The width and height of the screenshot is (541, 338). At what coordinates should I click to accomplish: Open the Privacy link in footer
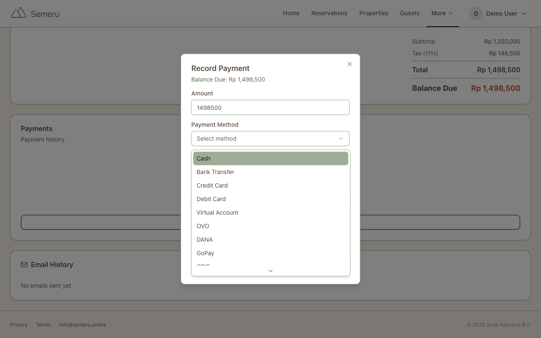19,325
